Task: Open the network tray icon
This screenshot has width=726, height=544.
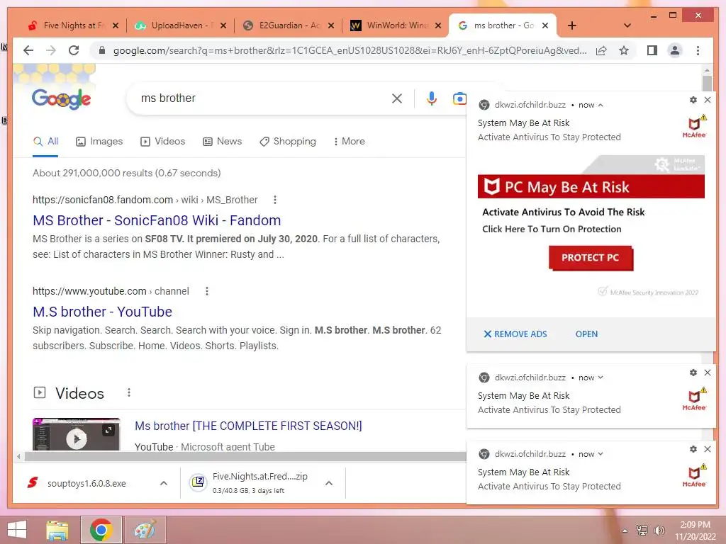Action: 642,531
